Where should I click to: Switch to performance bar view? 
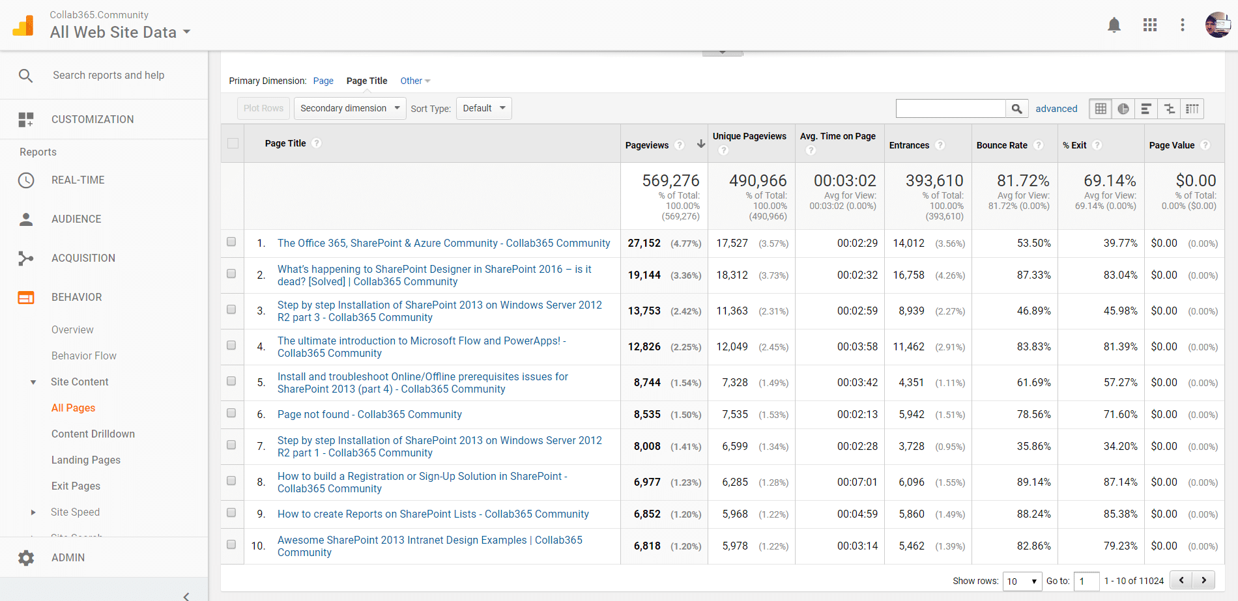pos(1146,109)
